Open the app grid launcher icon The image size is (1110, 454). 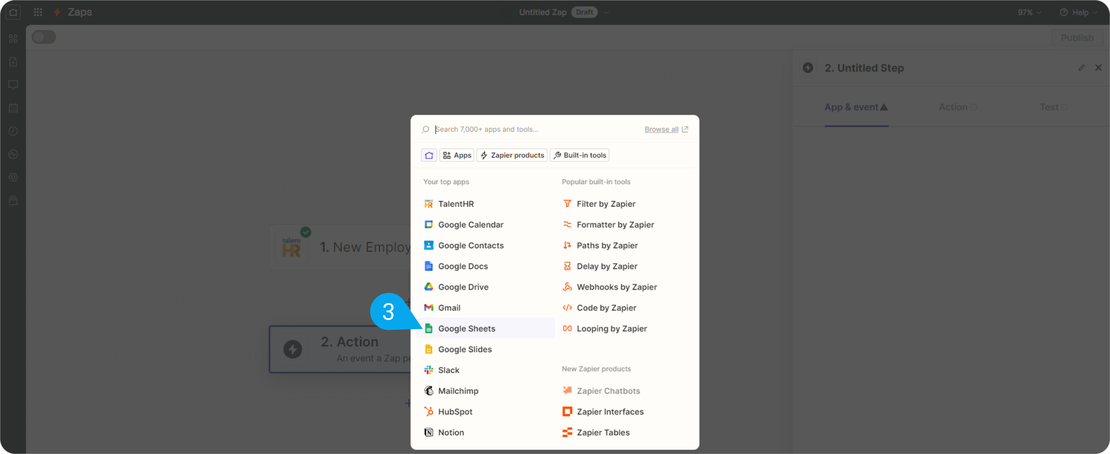(x=38, y=12)
